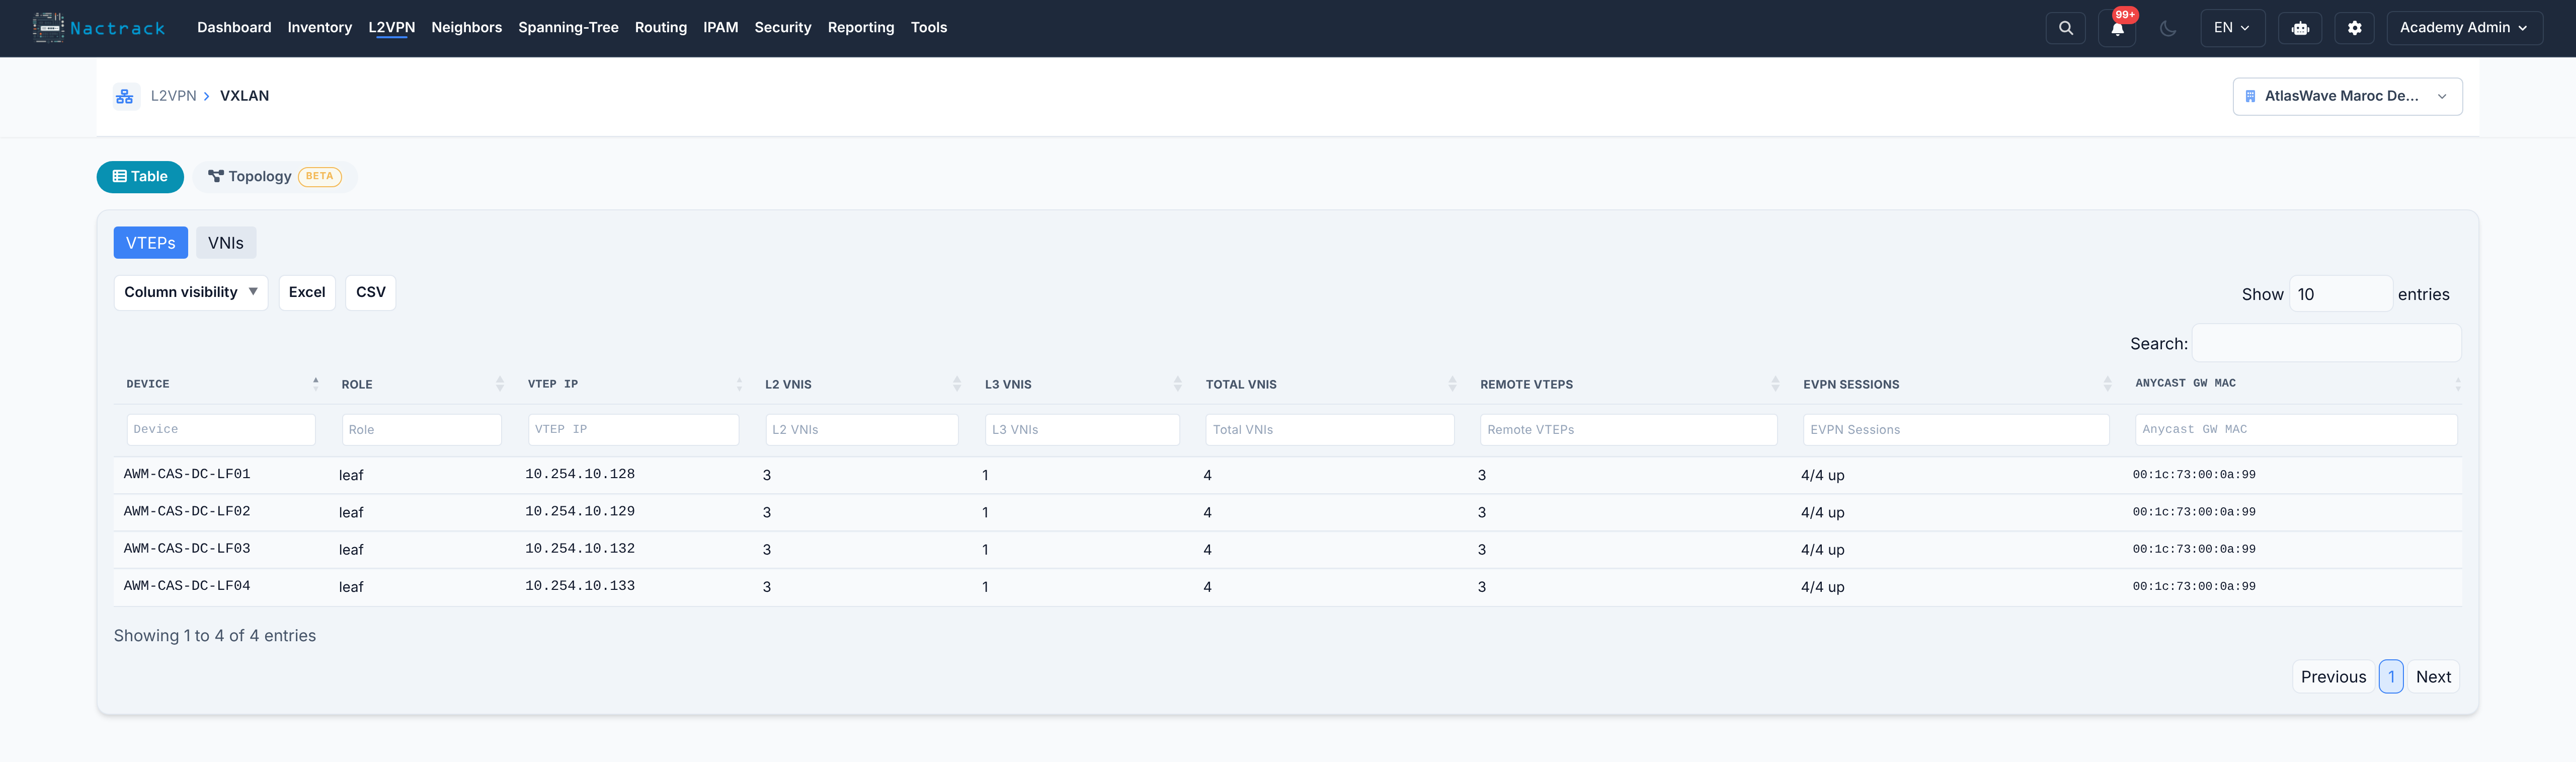2576x762 pixels.
Task: Open notifications bell with 99+ badge
Action: (2117, 28)
